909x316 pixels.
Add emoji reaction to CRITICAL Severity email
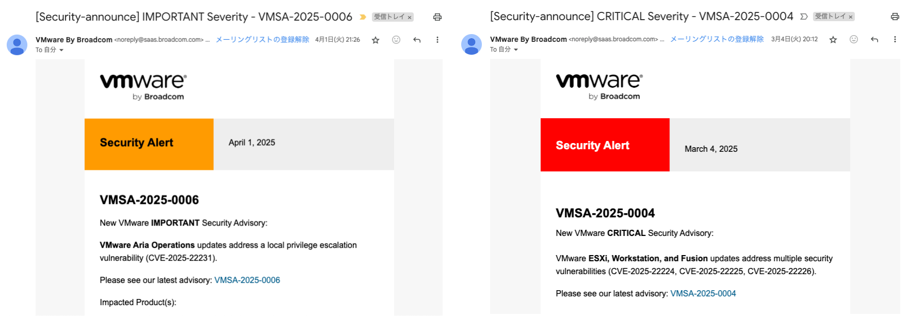(854, 40)
